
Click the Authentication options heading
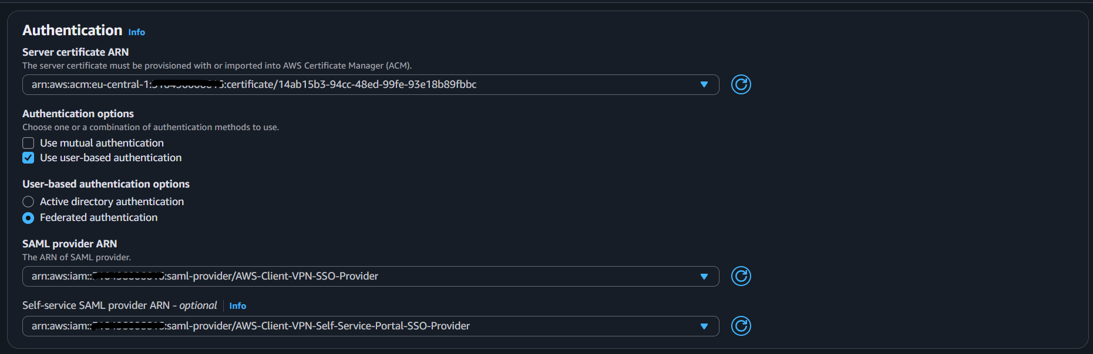click(78, 113)
